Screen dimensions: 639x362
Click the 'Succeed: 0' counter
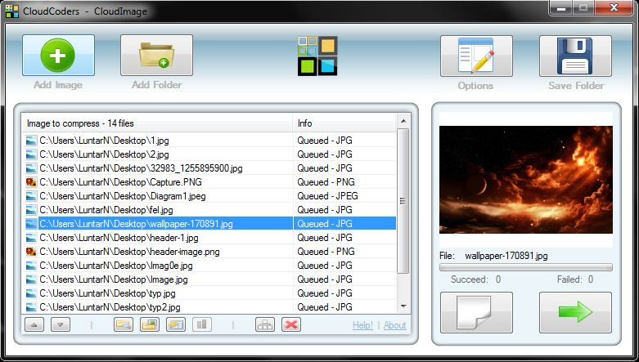click(475, 279)
